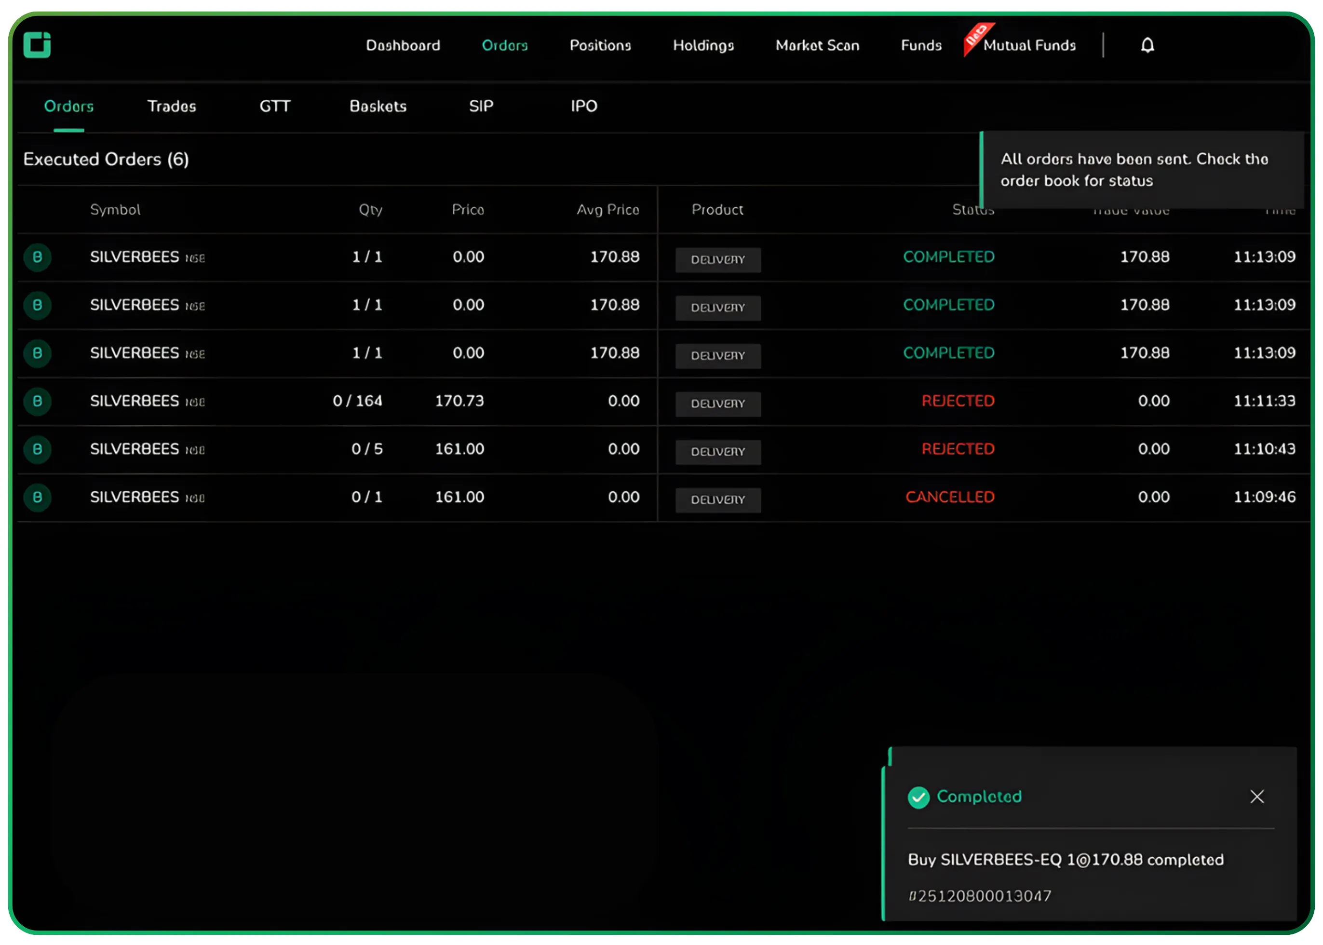The image size is (1323, 945).
Task: Open the Baskets tab
Action: pos(378,106)
